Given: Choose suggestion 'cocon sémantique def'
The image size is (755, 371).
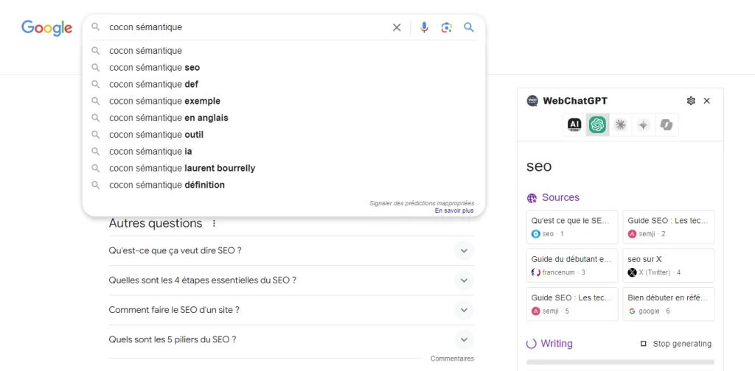Looking at the screenshot, I should click(x=284, y=84).
